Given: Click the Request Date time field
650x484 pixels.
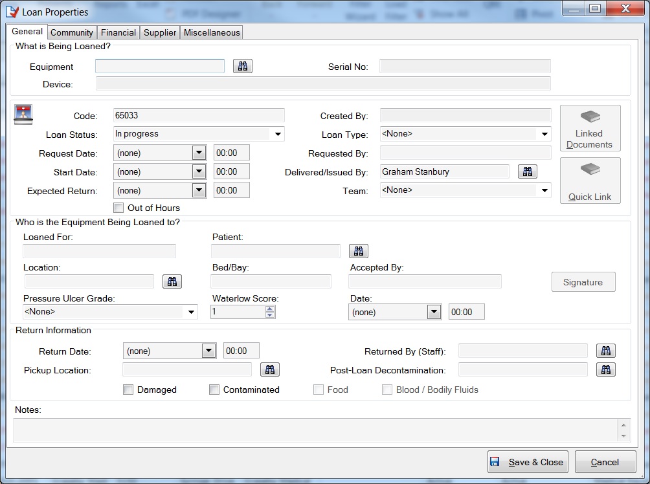Looking at the screenshot, I should point(232,153).
